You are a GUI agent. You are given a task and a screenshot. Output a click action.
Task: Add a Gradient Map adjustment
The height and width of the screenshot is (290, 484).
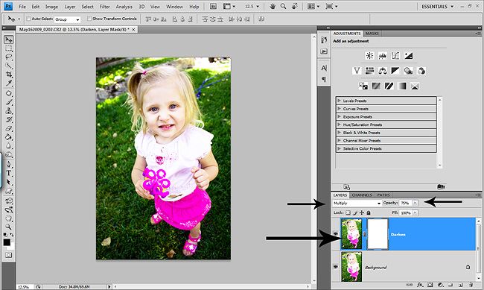point(402,86)
